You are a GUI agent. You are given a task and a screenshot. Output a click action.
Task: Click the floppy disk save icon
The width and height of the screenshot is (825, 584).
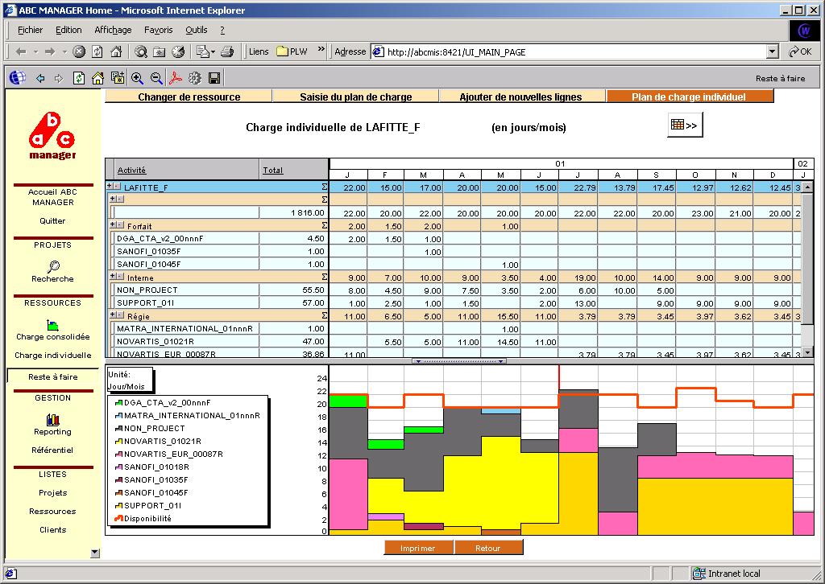click(214, 78)
